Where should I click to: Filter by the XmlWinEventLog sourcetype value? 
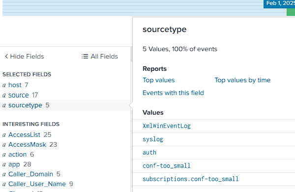point(167,126)
